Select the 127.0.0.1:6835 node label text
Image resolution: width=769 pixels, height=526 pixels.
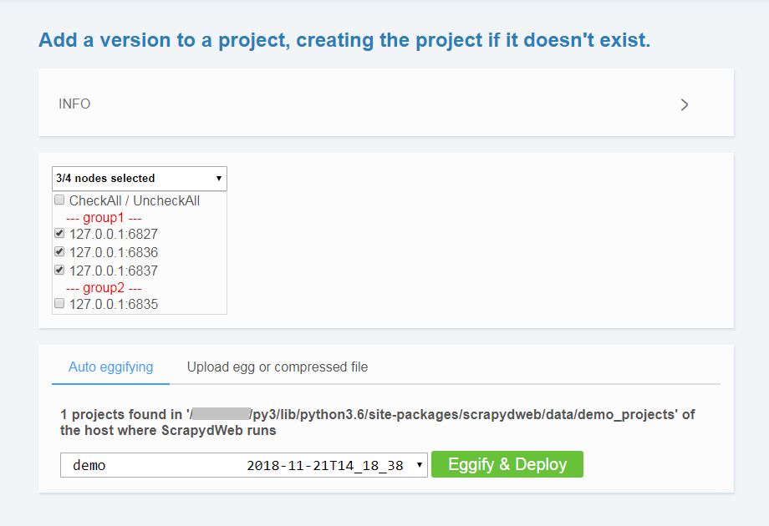click(114, 305)
